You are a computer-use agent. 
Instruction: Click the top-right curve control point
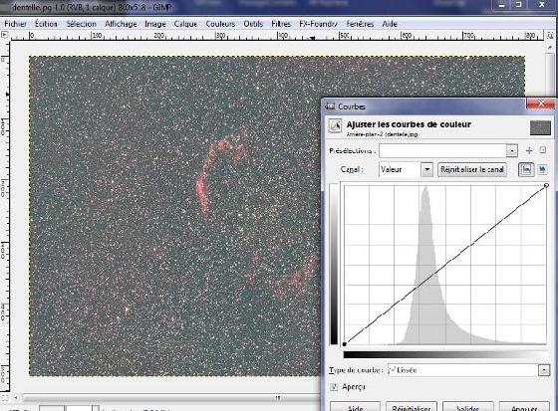point(546,185)
